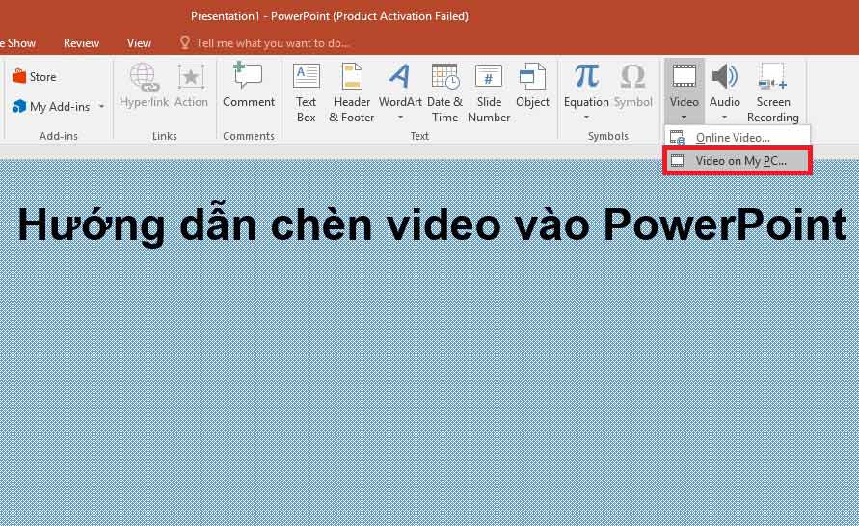This screenshot has width=859, height=526.
Task: Click the Equation pi icon
Action: pyautogui.click(x=586, y=76)
